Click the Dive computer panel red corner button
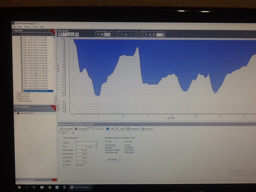This screenshot has width=256, height=192. click(54, 107)
